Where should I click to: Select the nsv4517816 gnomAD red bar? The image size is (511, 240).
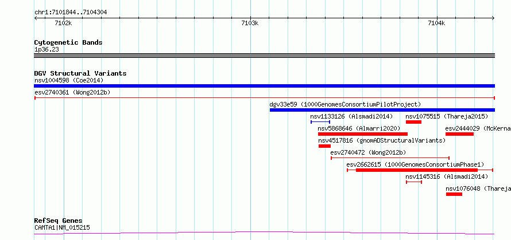324,146
